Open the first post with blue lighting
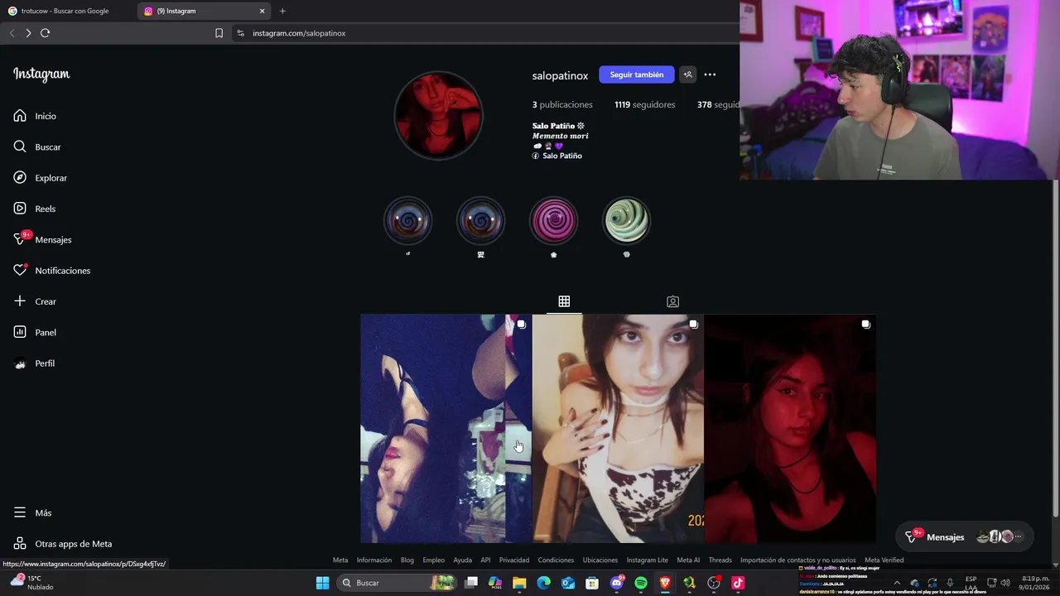 446,429
